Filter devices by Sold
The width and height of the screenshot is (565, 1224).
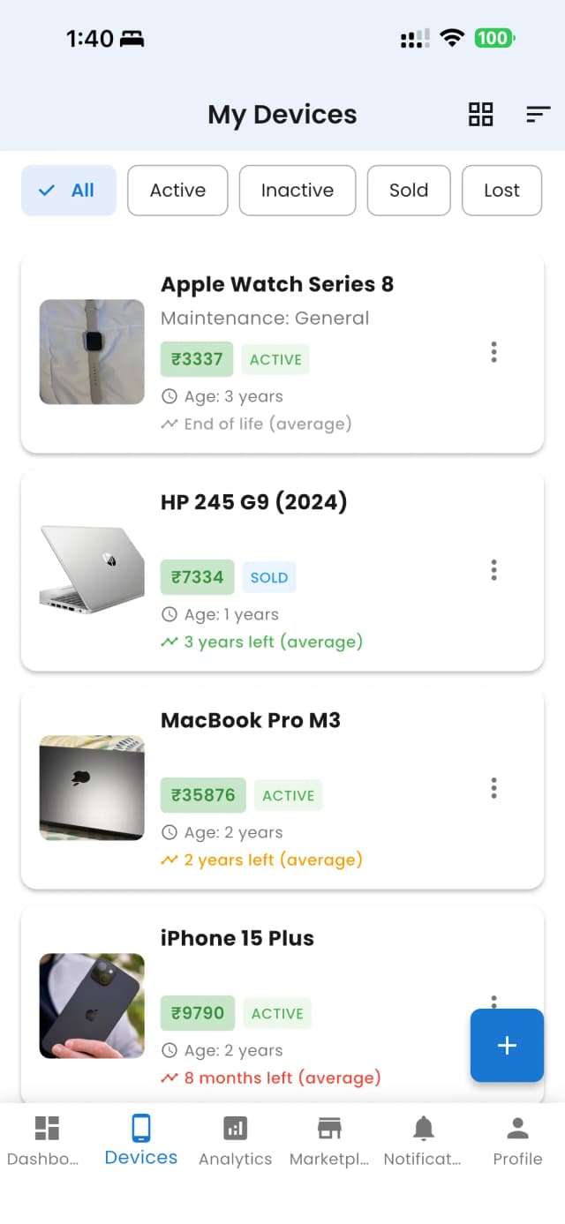click(x=409, y=191)
